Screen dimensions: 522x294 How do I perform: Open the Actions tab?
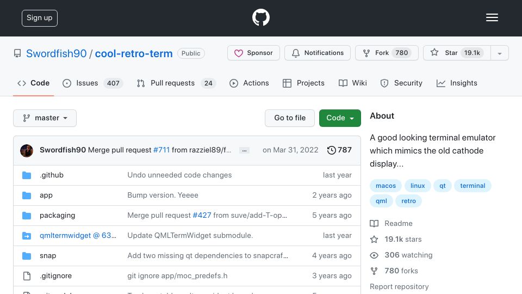tap(249, 83)
